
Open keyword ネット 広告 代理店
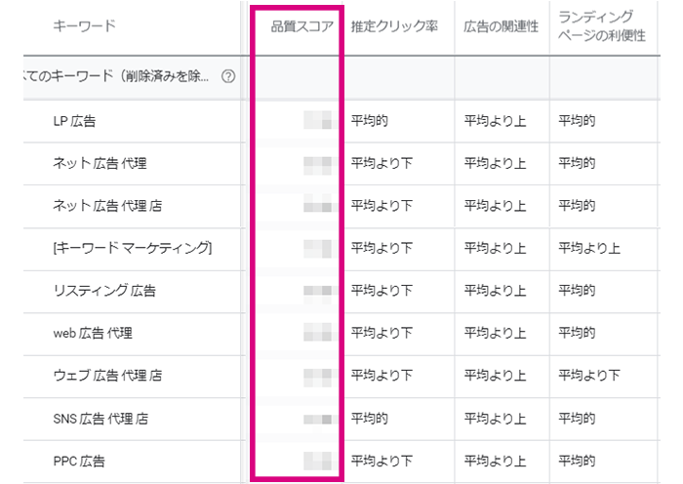coord(107,206)
